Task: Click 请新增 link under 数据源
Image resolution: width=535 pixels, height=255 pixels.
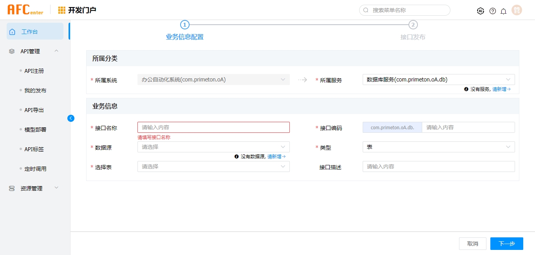Action: (x=276, y=157)
